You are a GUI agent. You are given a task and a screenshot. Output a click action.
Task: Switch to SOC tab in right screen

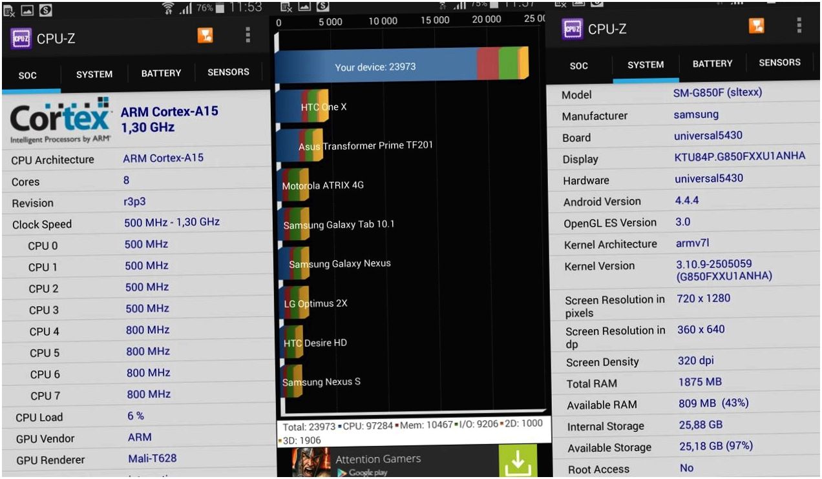(x=579, y=65)
